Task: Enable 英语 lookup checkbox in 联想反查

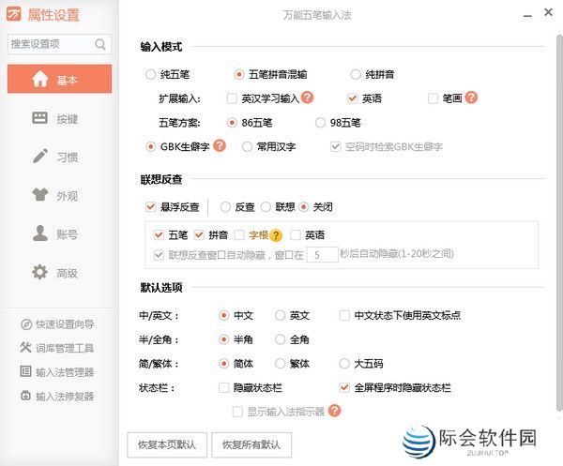Action: (x=296, y=235)
